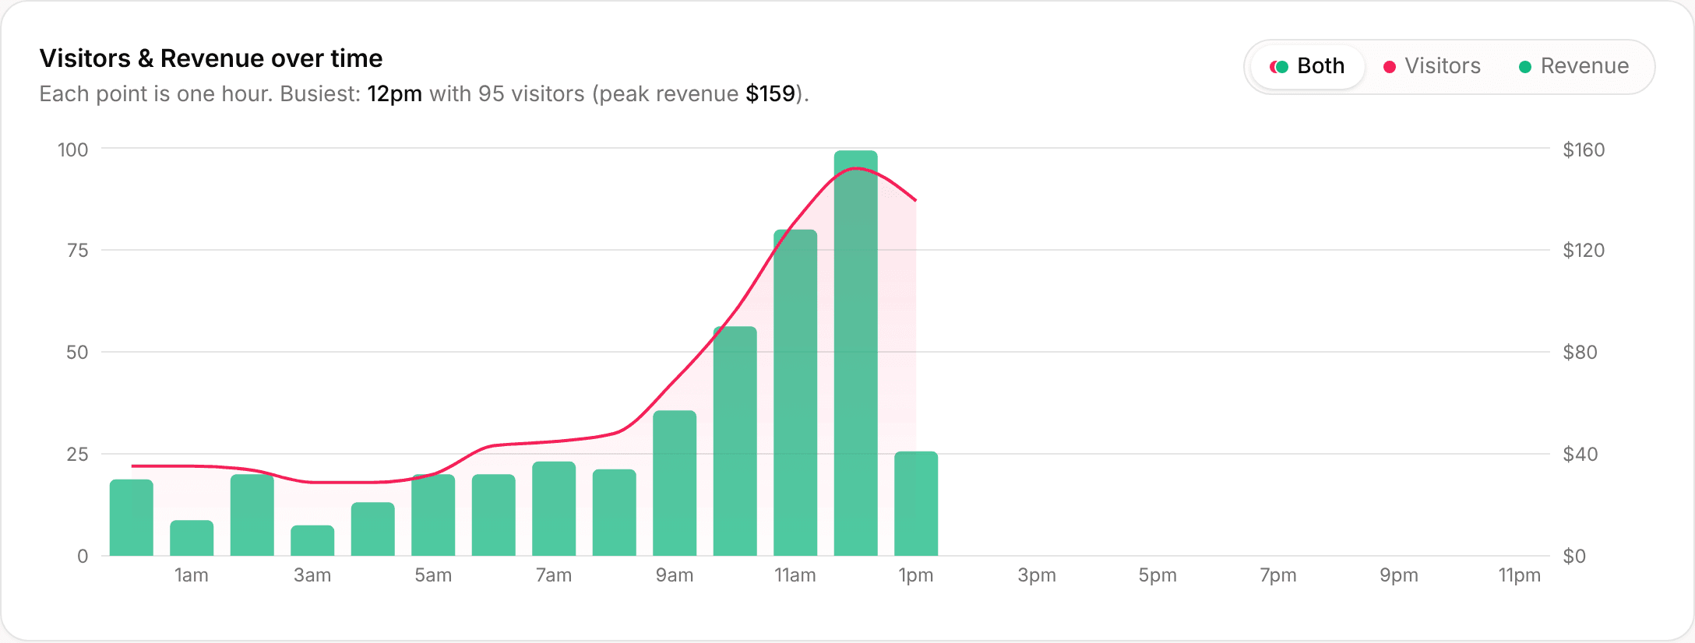Click the 11am revenue bar
Viewport: 1695px width, 643px height.
tap(795, 392)
